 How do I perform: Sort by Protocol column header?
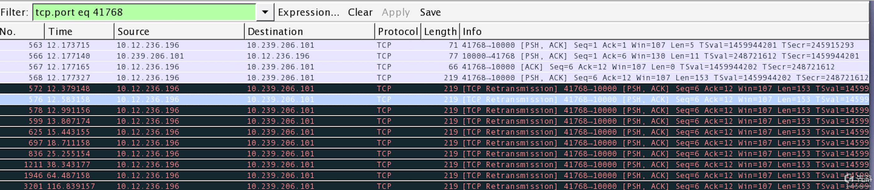coord(398,31)
